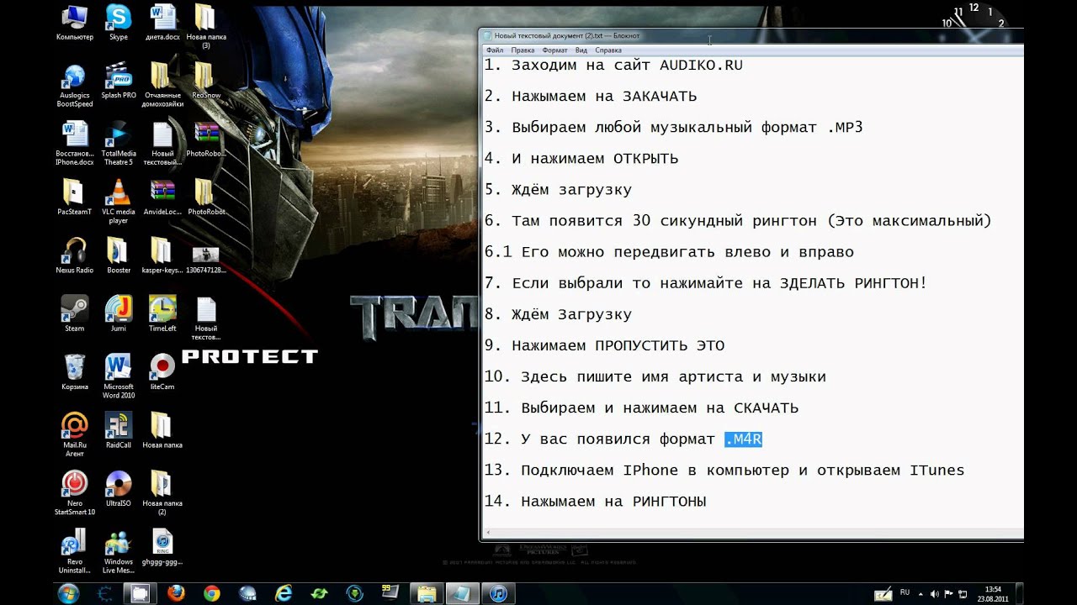Open the Справка menu in Notepad

608,50
